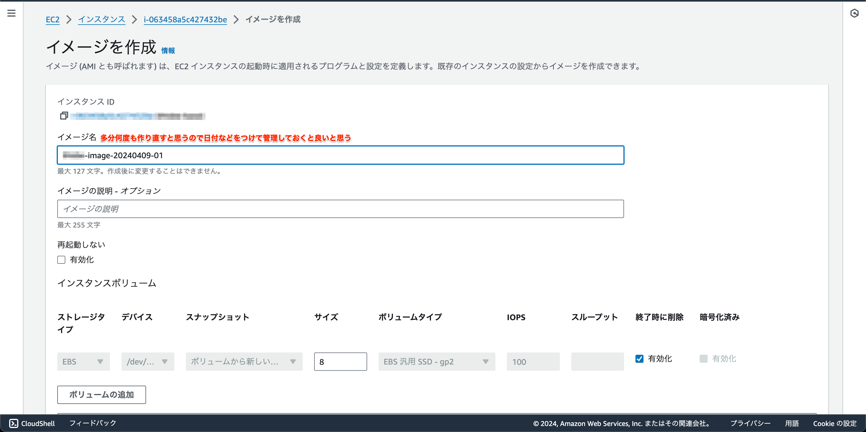Open the navigation sidebar hamburger icon
The height and width of the screenshot is (432, 866).
[x=11, y=13]
